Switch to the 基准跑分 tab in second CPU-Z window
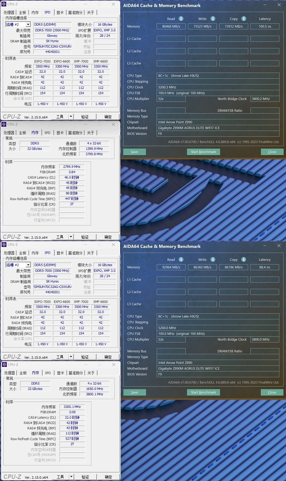The width and height of the screenshot is (286, 481). tap(75, 132)
